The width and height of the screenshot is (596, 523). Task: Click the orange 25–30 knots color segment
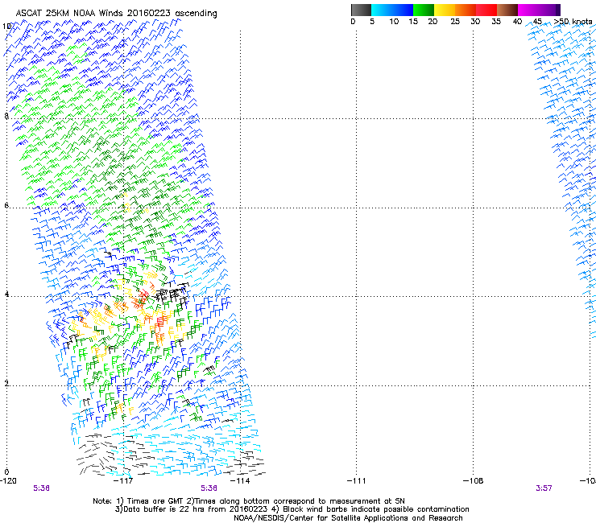(x=466, y=10)
